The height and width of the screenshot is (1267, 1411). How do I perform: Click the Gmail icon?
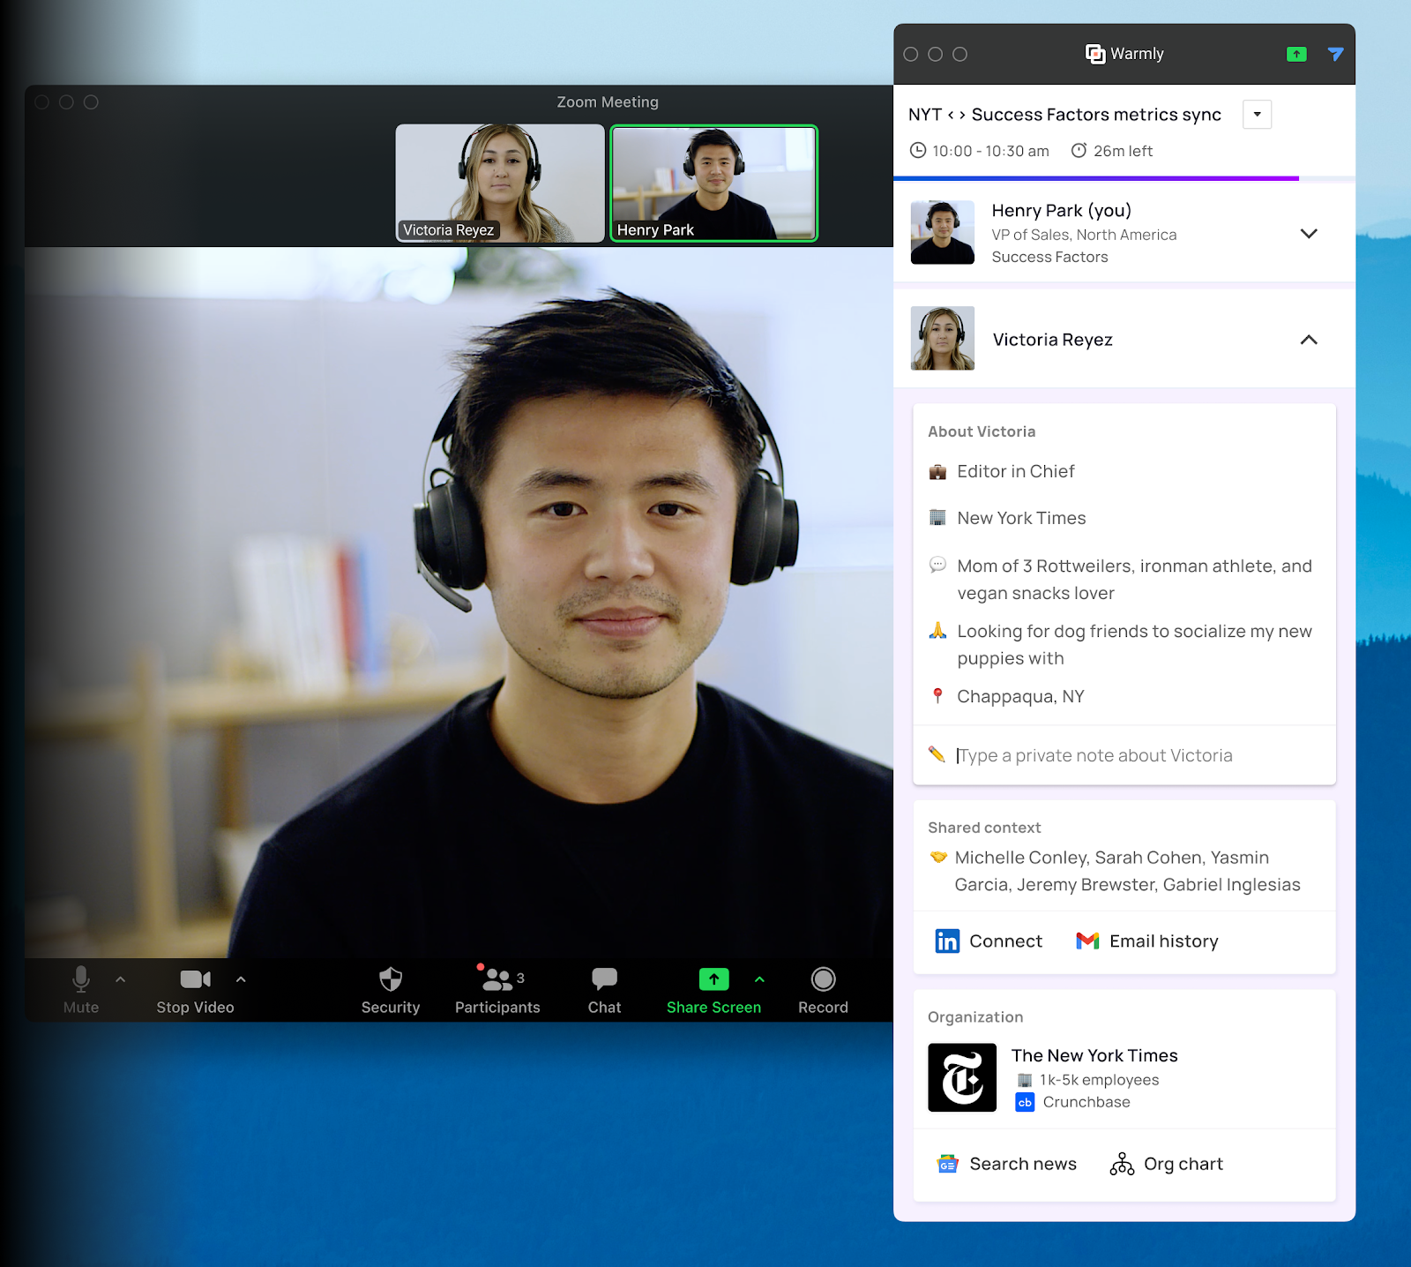tap(1087, 941)
